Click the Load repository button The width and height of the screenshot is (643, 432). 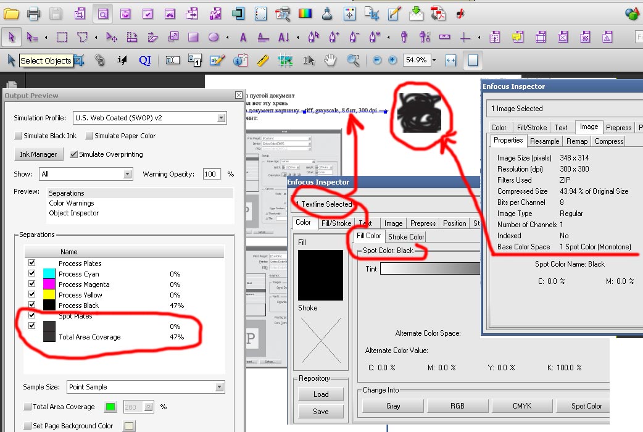[321, 394]
